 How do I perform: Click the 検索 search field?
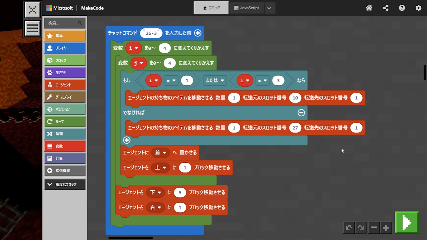point(62,23)
